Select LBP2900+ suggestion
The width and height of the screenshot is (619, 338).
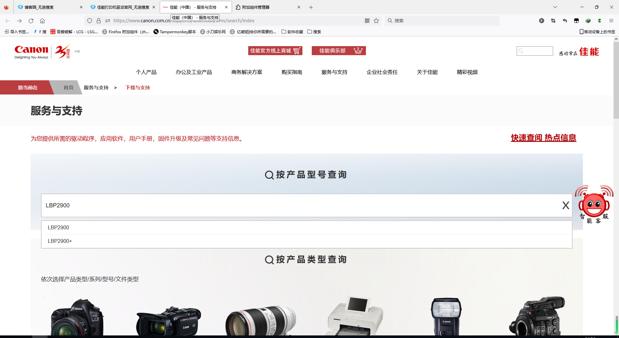point(307,241)
